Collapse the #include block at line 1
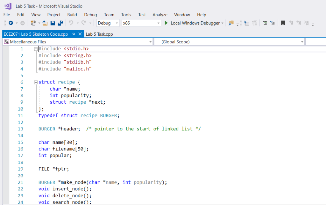Screen dimensions: 326x205 pos(36,49)
